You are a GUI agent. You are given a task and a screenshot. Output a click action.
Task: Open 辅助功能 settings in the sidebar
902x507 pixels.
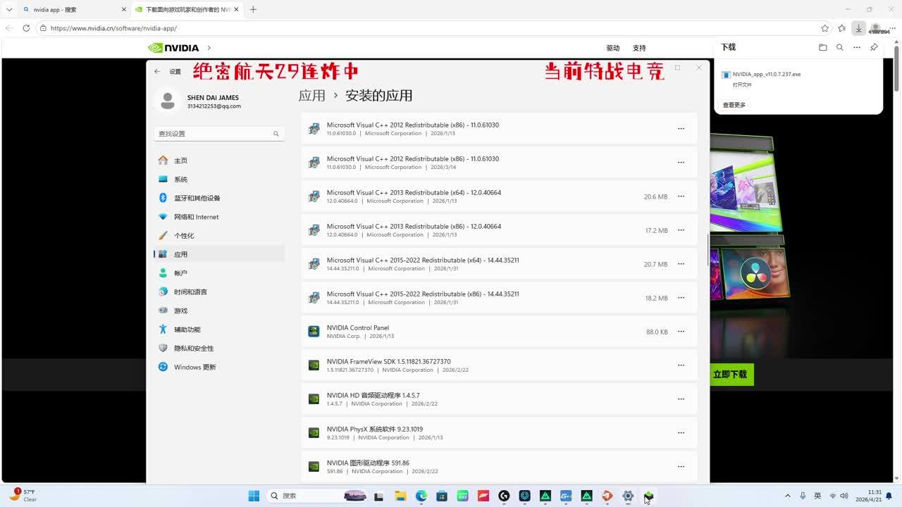pos(219,330)
